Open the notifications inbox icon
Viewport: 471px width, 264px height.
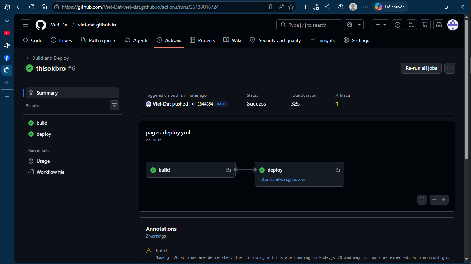click(439, 25)
